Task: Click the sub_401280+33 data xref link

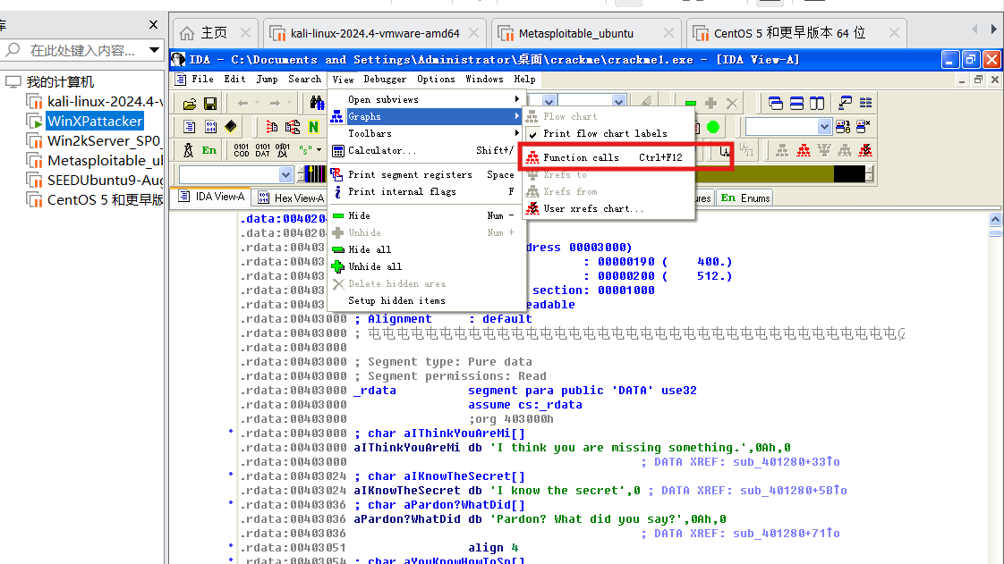Action: click(786, 462)
